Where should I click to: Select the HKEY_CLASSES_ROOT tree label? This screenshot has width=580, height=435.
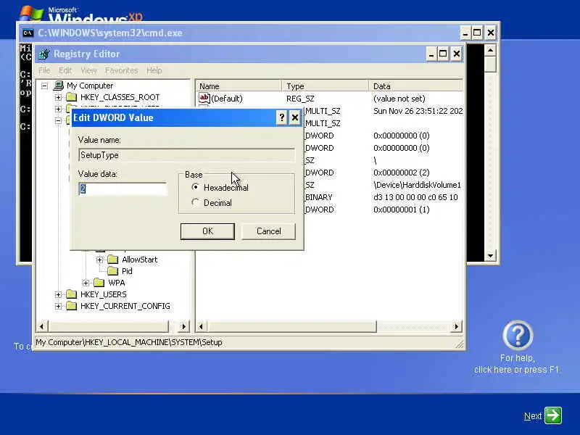120,97
